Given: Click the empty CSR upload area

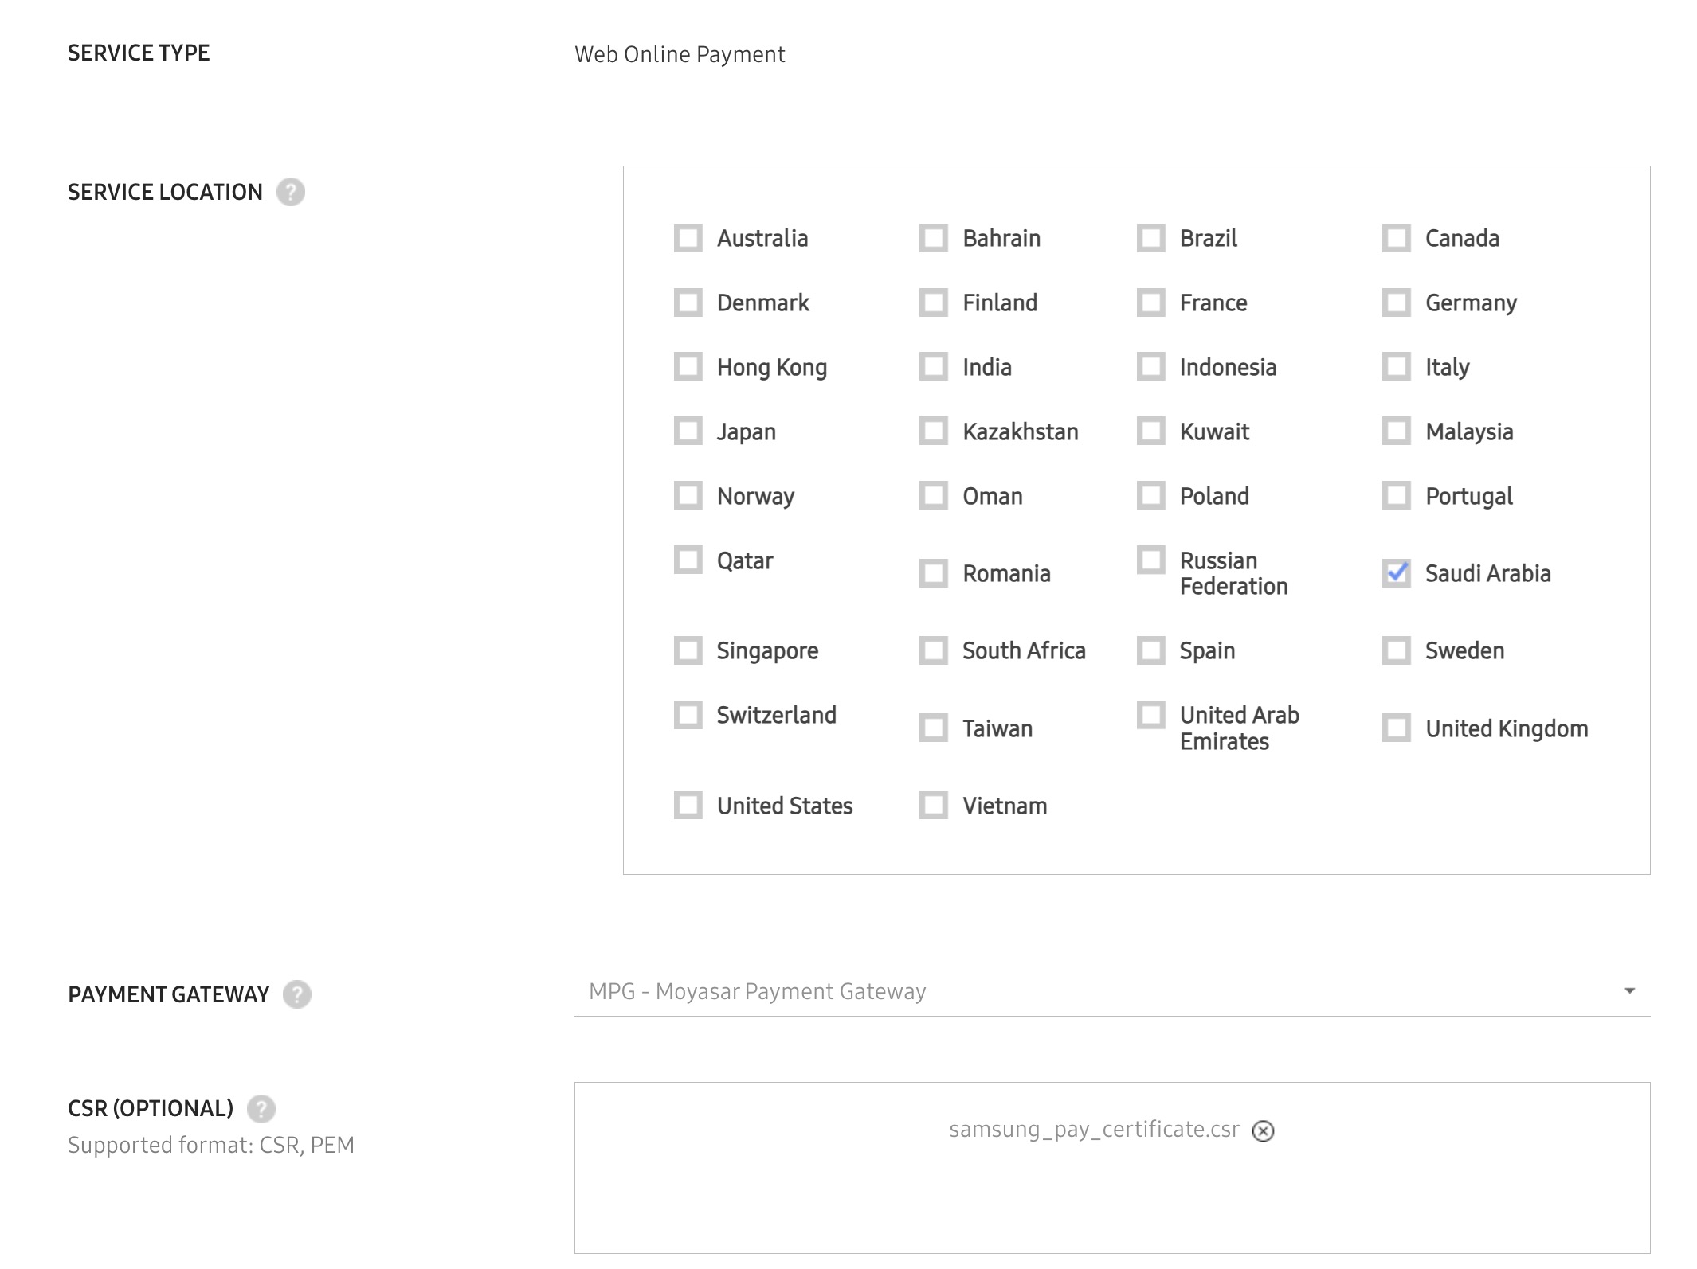Looking at the screenshot, I should pyautogui.click(x=1111, y=1202).
